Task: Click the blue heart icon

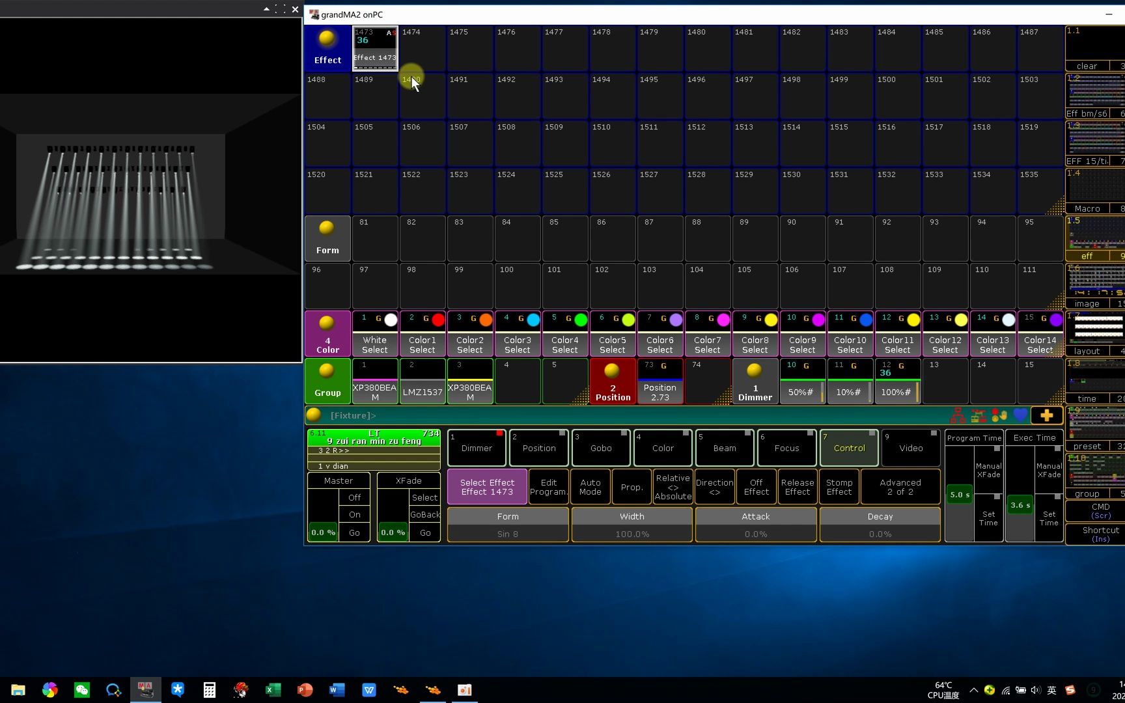Action: click(x=1020, y=415)
